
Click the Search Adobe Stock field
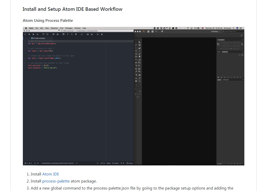coord(233,31)
